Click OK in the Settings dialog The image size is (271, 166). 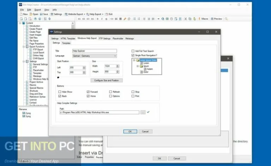[130, 131]
